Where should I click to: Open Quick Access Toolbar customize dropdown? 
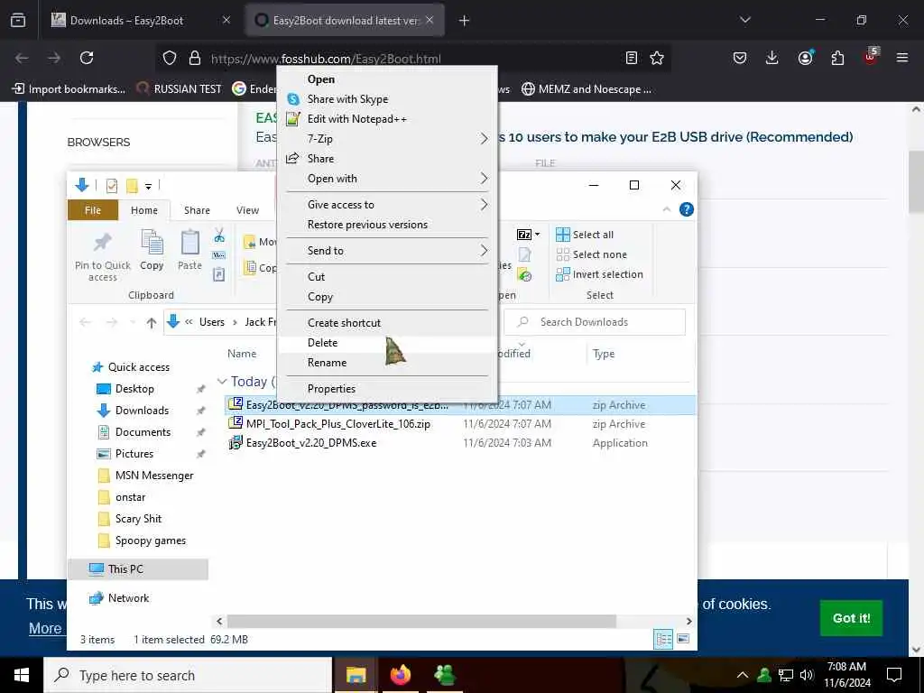point(149,186)
